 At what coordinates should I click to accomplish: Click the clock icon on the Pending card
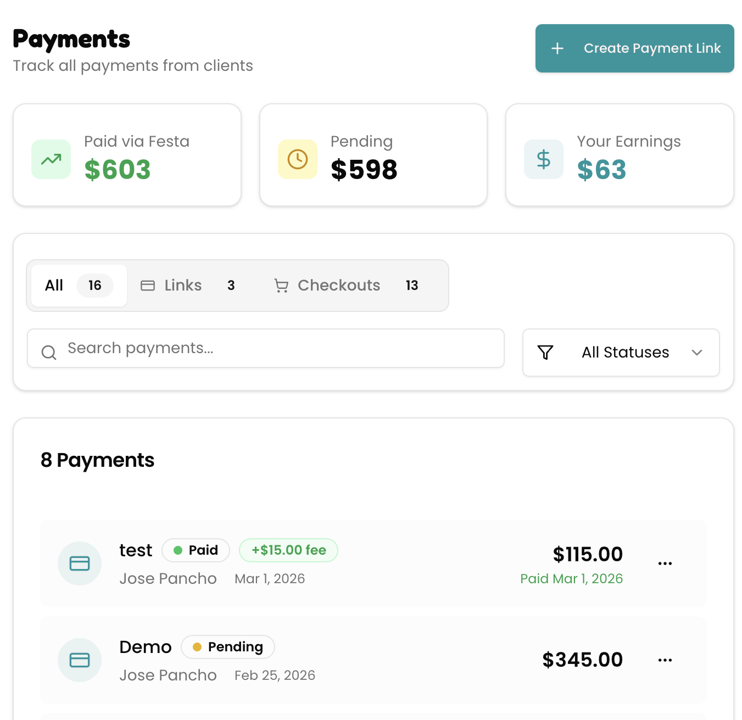click(297, 159)
